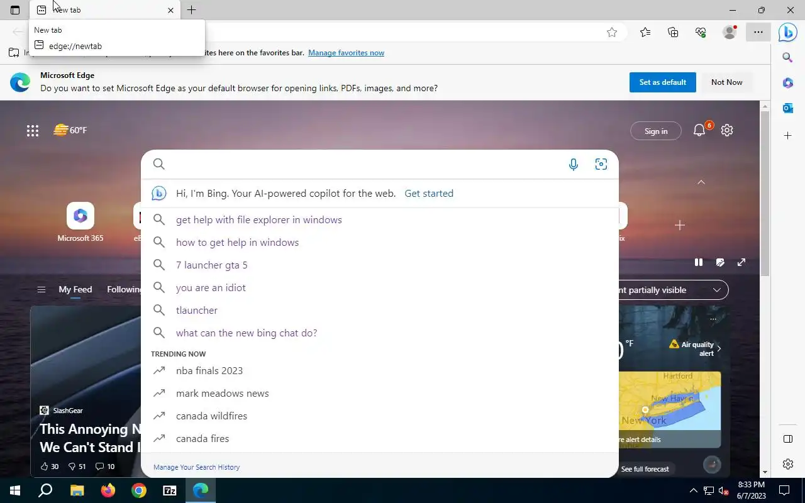This screenshot has height=503, width=805.
Task: Add a quick link with plus tile
Action: point(679,225)
